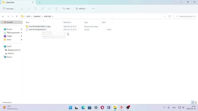The width and height of the screenshot is (198, 111).
Task: Open Microsoft Store from the taskbar
Action: point(89,108)
